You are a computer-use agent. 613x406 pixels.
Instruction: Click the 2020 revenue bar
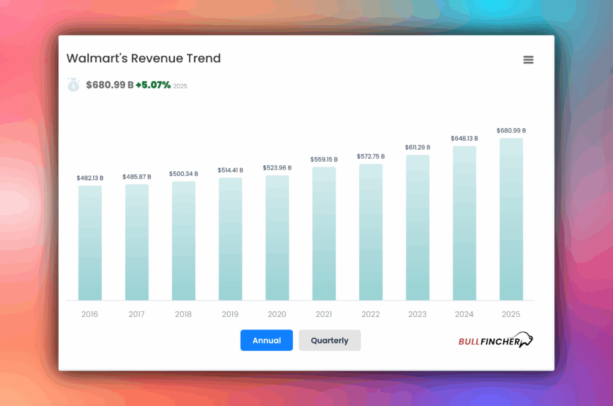277,237
